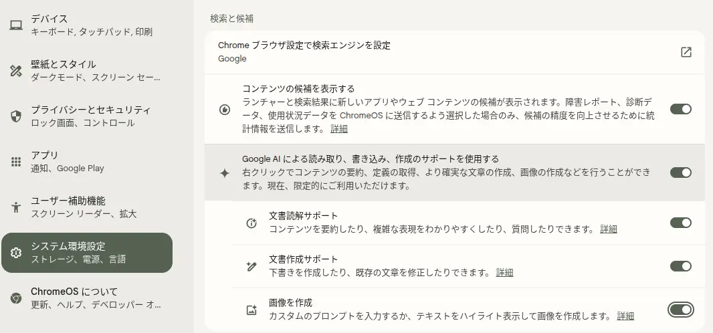Screen dimensions: 713x333
Task: Open the デバイス settings section
Action: tap(87, 25)
